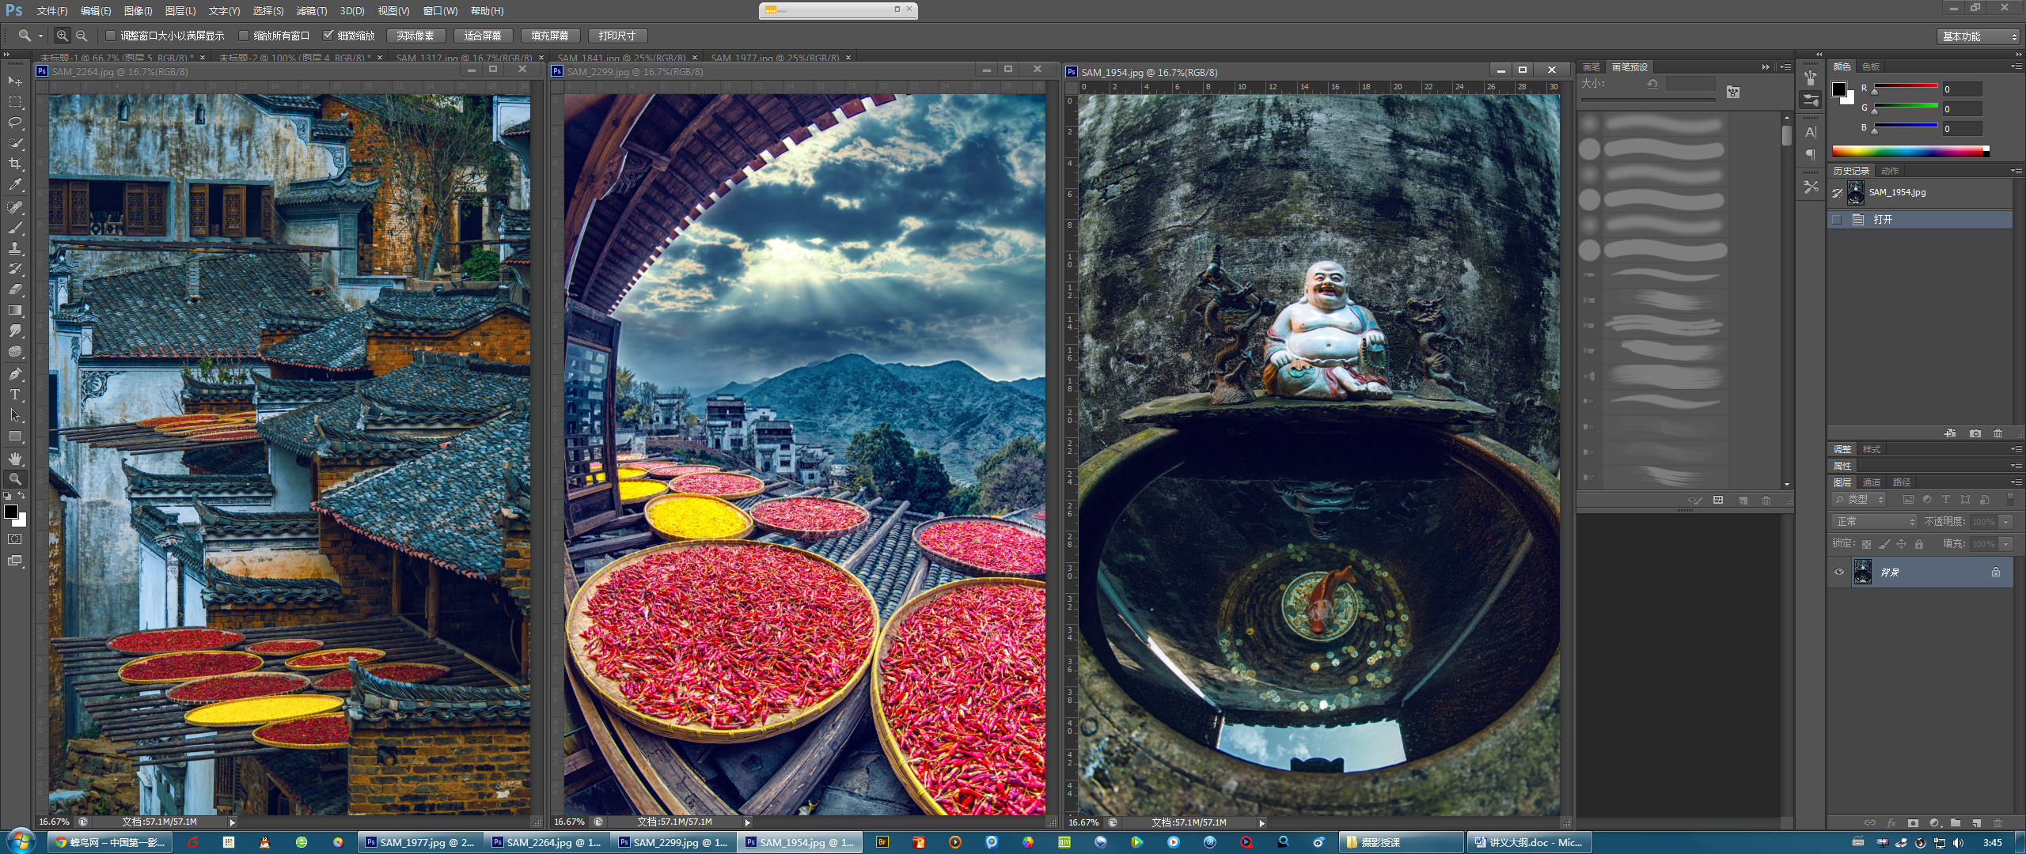Change screen mode via toolbox icon
Screen dimensions: 2026x854
pyautogui.click(x=15, y=561)
